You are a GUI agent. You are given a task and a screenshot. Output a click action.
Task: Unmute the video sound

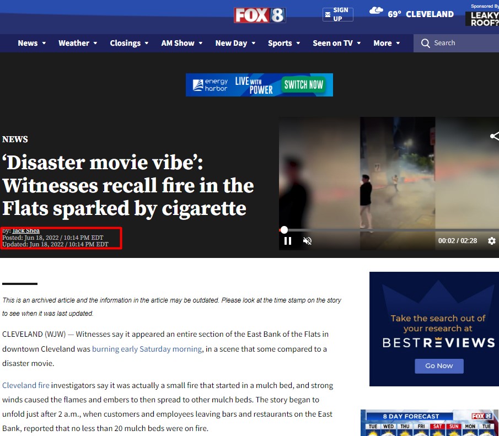(x=308, y=241)
